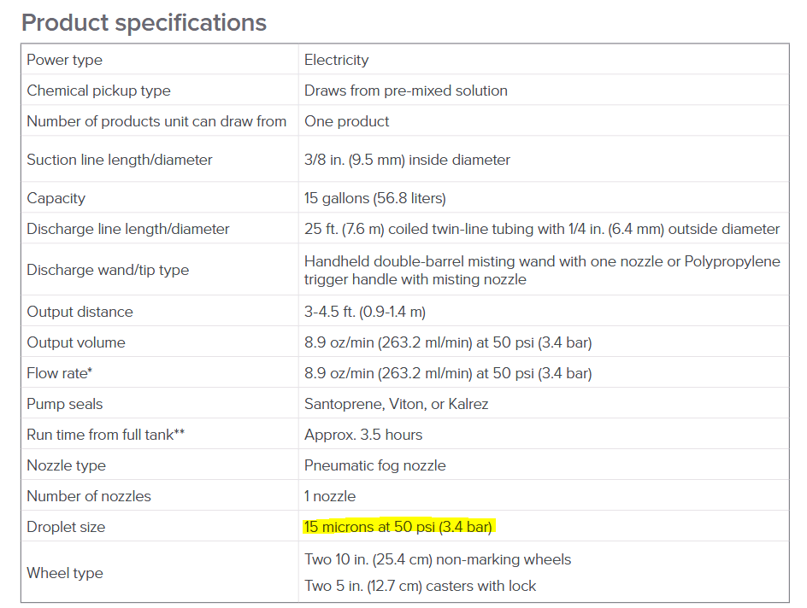Click the Product specifications heading
This screenshot has height=608, width=807.
144,22
